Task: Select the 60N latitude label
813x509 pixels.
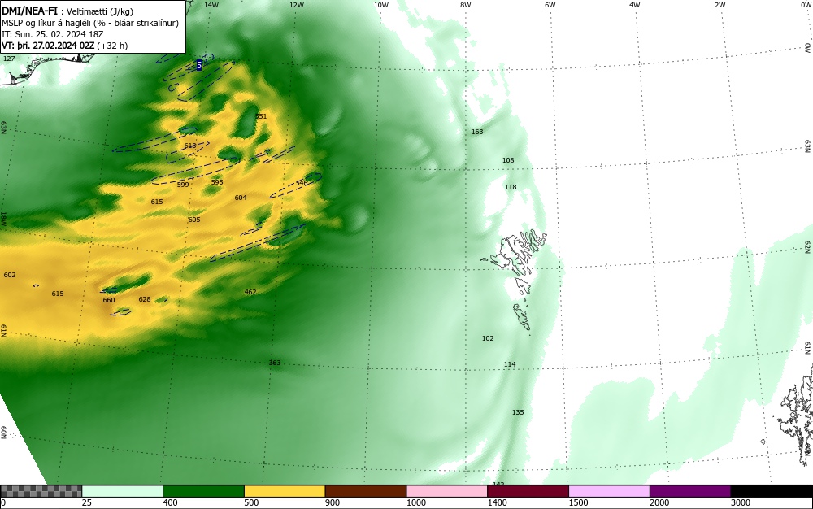Action: 3,433
